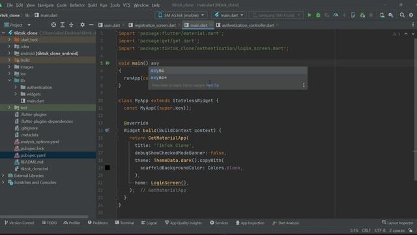Open the TODO tool window
The height and width of the screenshot is (235, 417).
50,223
